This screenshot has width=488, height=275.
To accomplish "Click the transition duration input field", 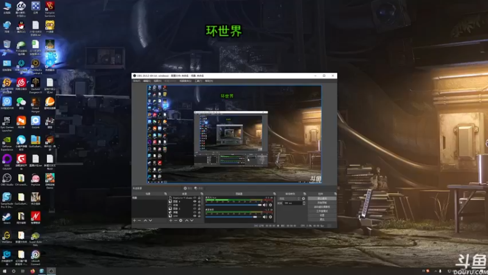I will pos(293,203).
